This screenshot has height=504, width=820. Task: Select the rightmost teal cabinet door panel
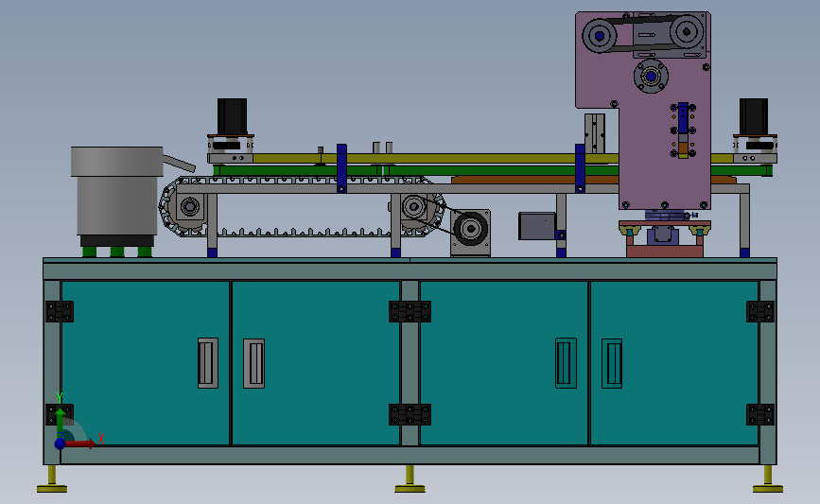[674, 363]
